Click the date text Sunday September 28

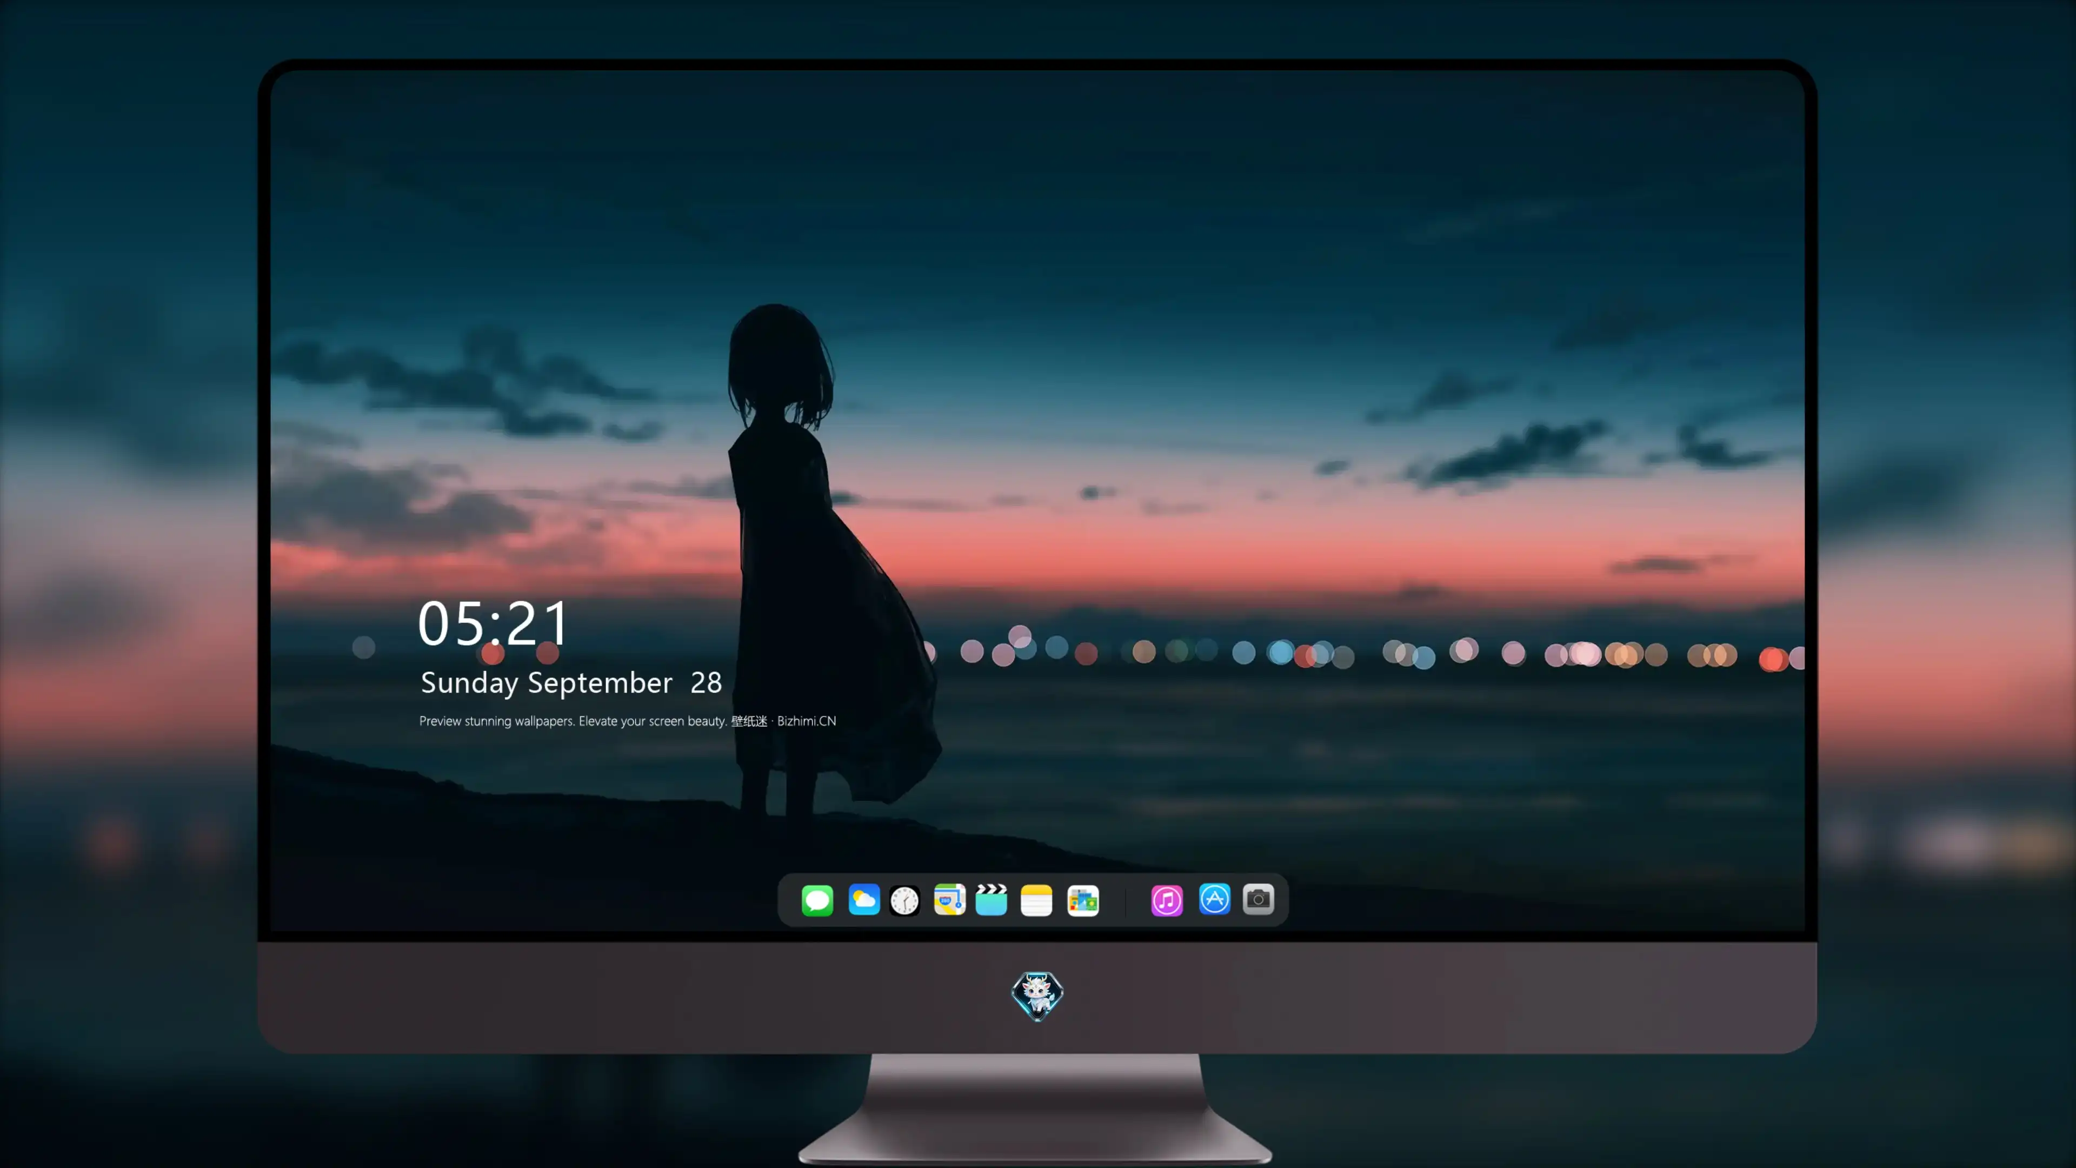571,683
